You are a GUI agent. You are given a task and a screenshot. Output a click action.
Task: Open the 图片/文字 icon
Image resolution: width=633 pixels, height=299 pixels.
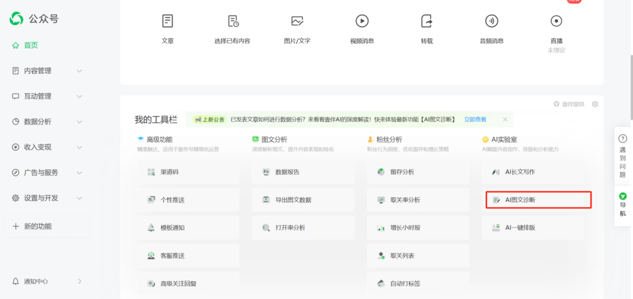297,21
